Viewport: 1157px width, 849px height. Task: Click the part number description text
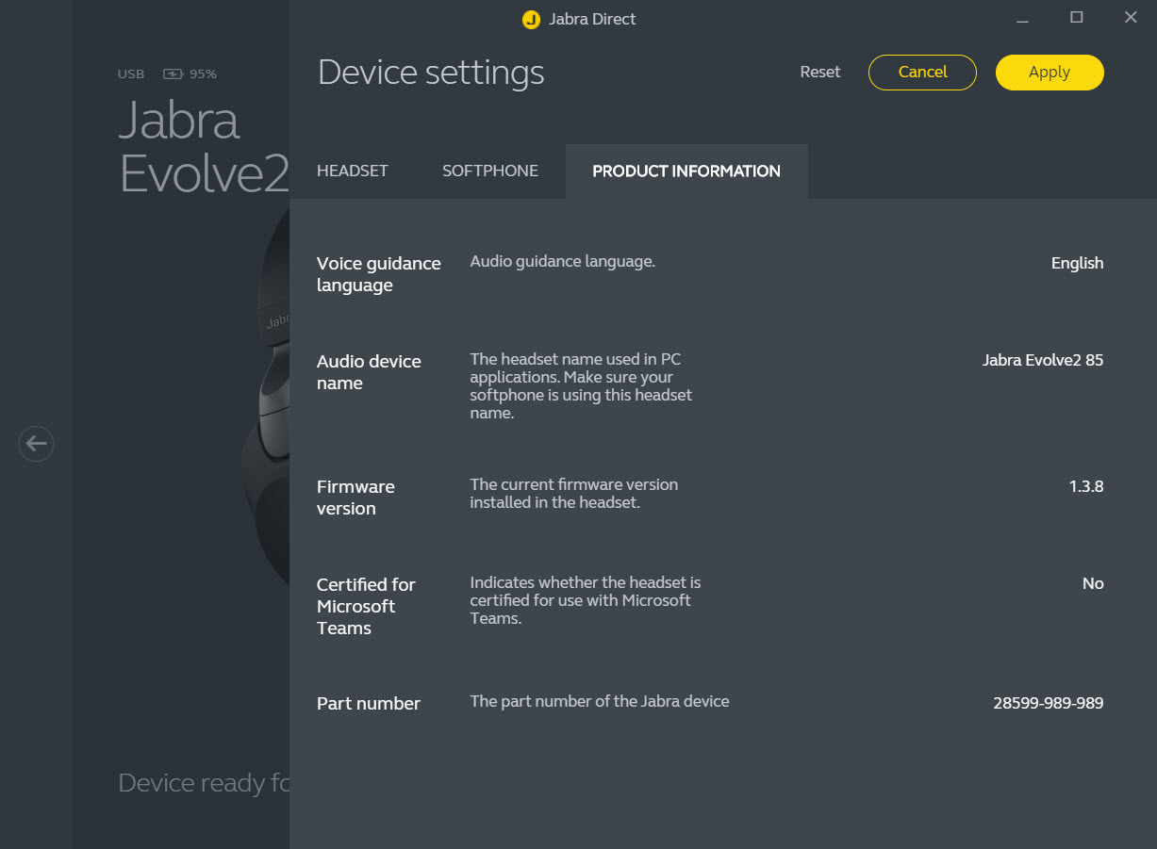click(600, 701)
